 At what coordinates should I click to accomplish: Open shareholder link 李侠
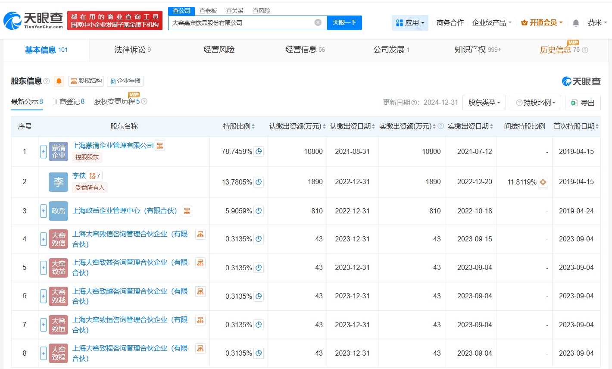click(x=79, y=176)
